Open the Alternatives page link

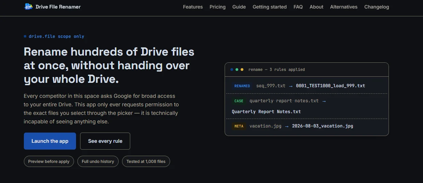pyautogui.click(x=344, y=7)
